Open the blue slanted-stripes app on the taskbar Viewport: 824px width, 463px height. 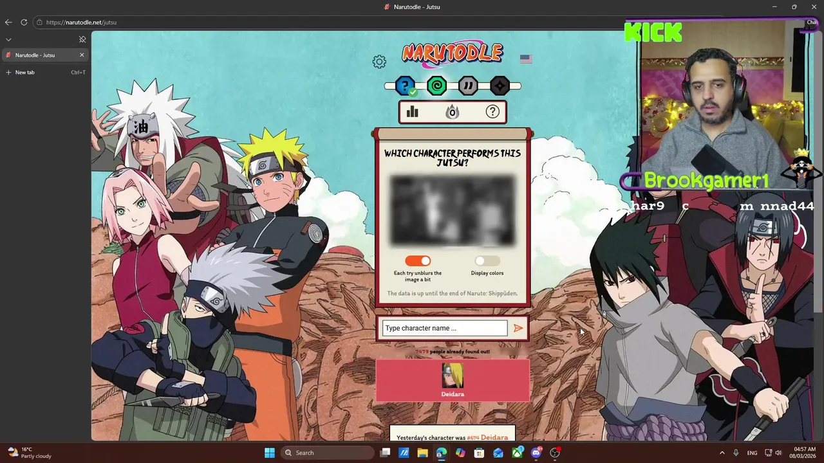point(404,453)
